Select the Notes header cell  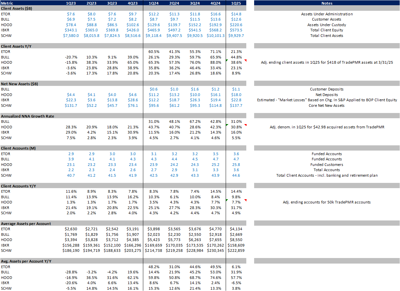click(x=327, y=3)
